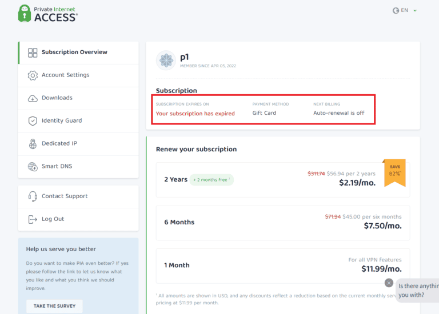The height and width of the screenshot is (314, 439).
Task: Close the chat popup bubble
Action: click(389, 283)
